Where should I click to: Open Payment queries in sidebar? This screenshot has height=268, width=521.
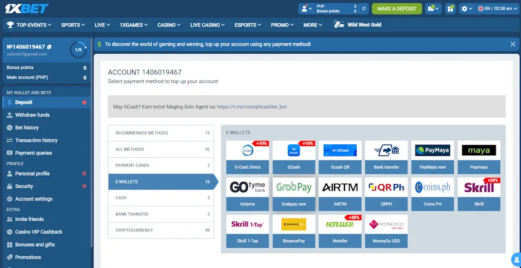point(46,153)
